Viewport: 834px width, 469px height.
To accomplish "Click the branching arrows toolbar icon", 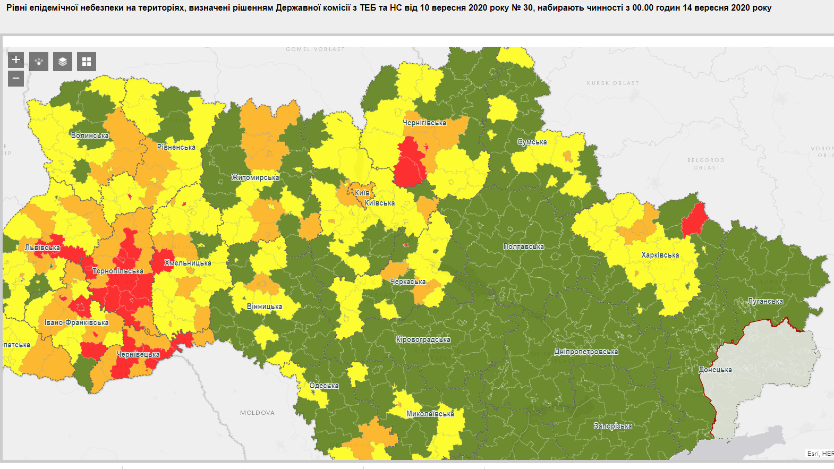I will pos(39,62).
